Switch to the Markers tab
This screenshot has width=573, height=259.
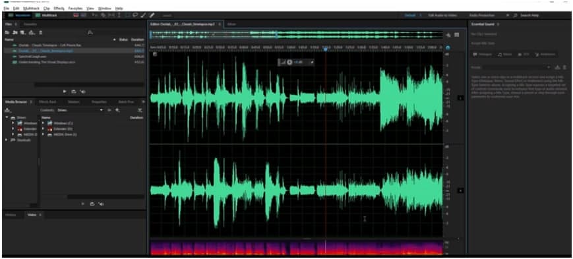coord(74,101)
